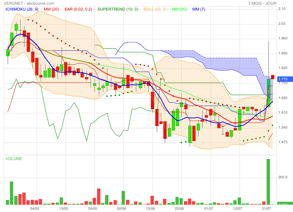Click the 02/06 date label

(x=122, y=208)
